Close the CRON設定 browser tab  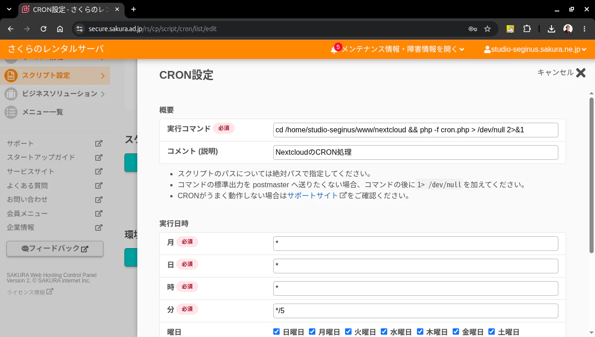(x=118, y=9)
